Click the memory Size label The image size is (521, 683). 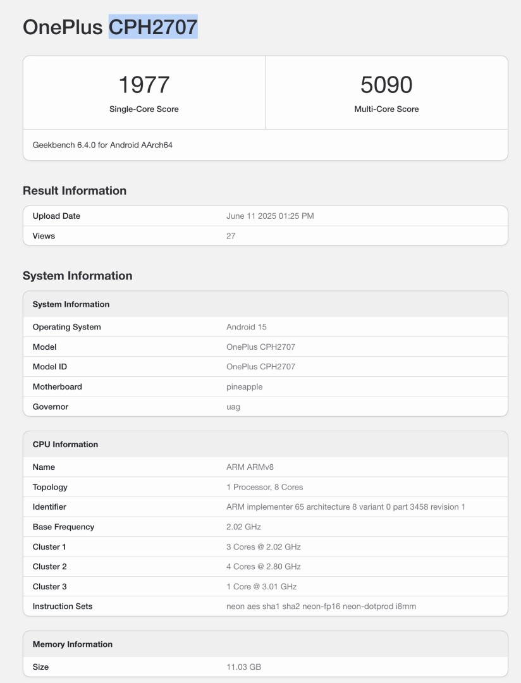tap(40, 667)
